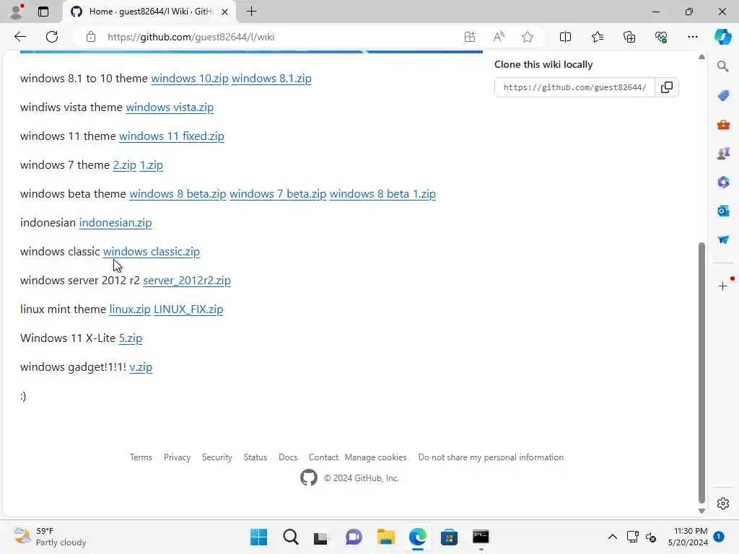Viewport: 739px width, 554px height.
Task: View site information lock icon
Action: [91, 37]
